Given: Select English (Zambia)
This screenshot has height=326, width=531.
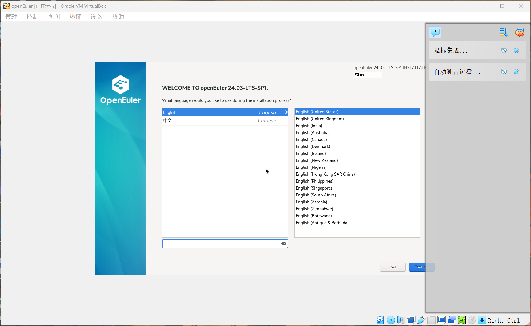Looking at the screenshot, I should tap(357, 202).
